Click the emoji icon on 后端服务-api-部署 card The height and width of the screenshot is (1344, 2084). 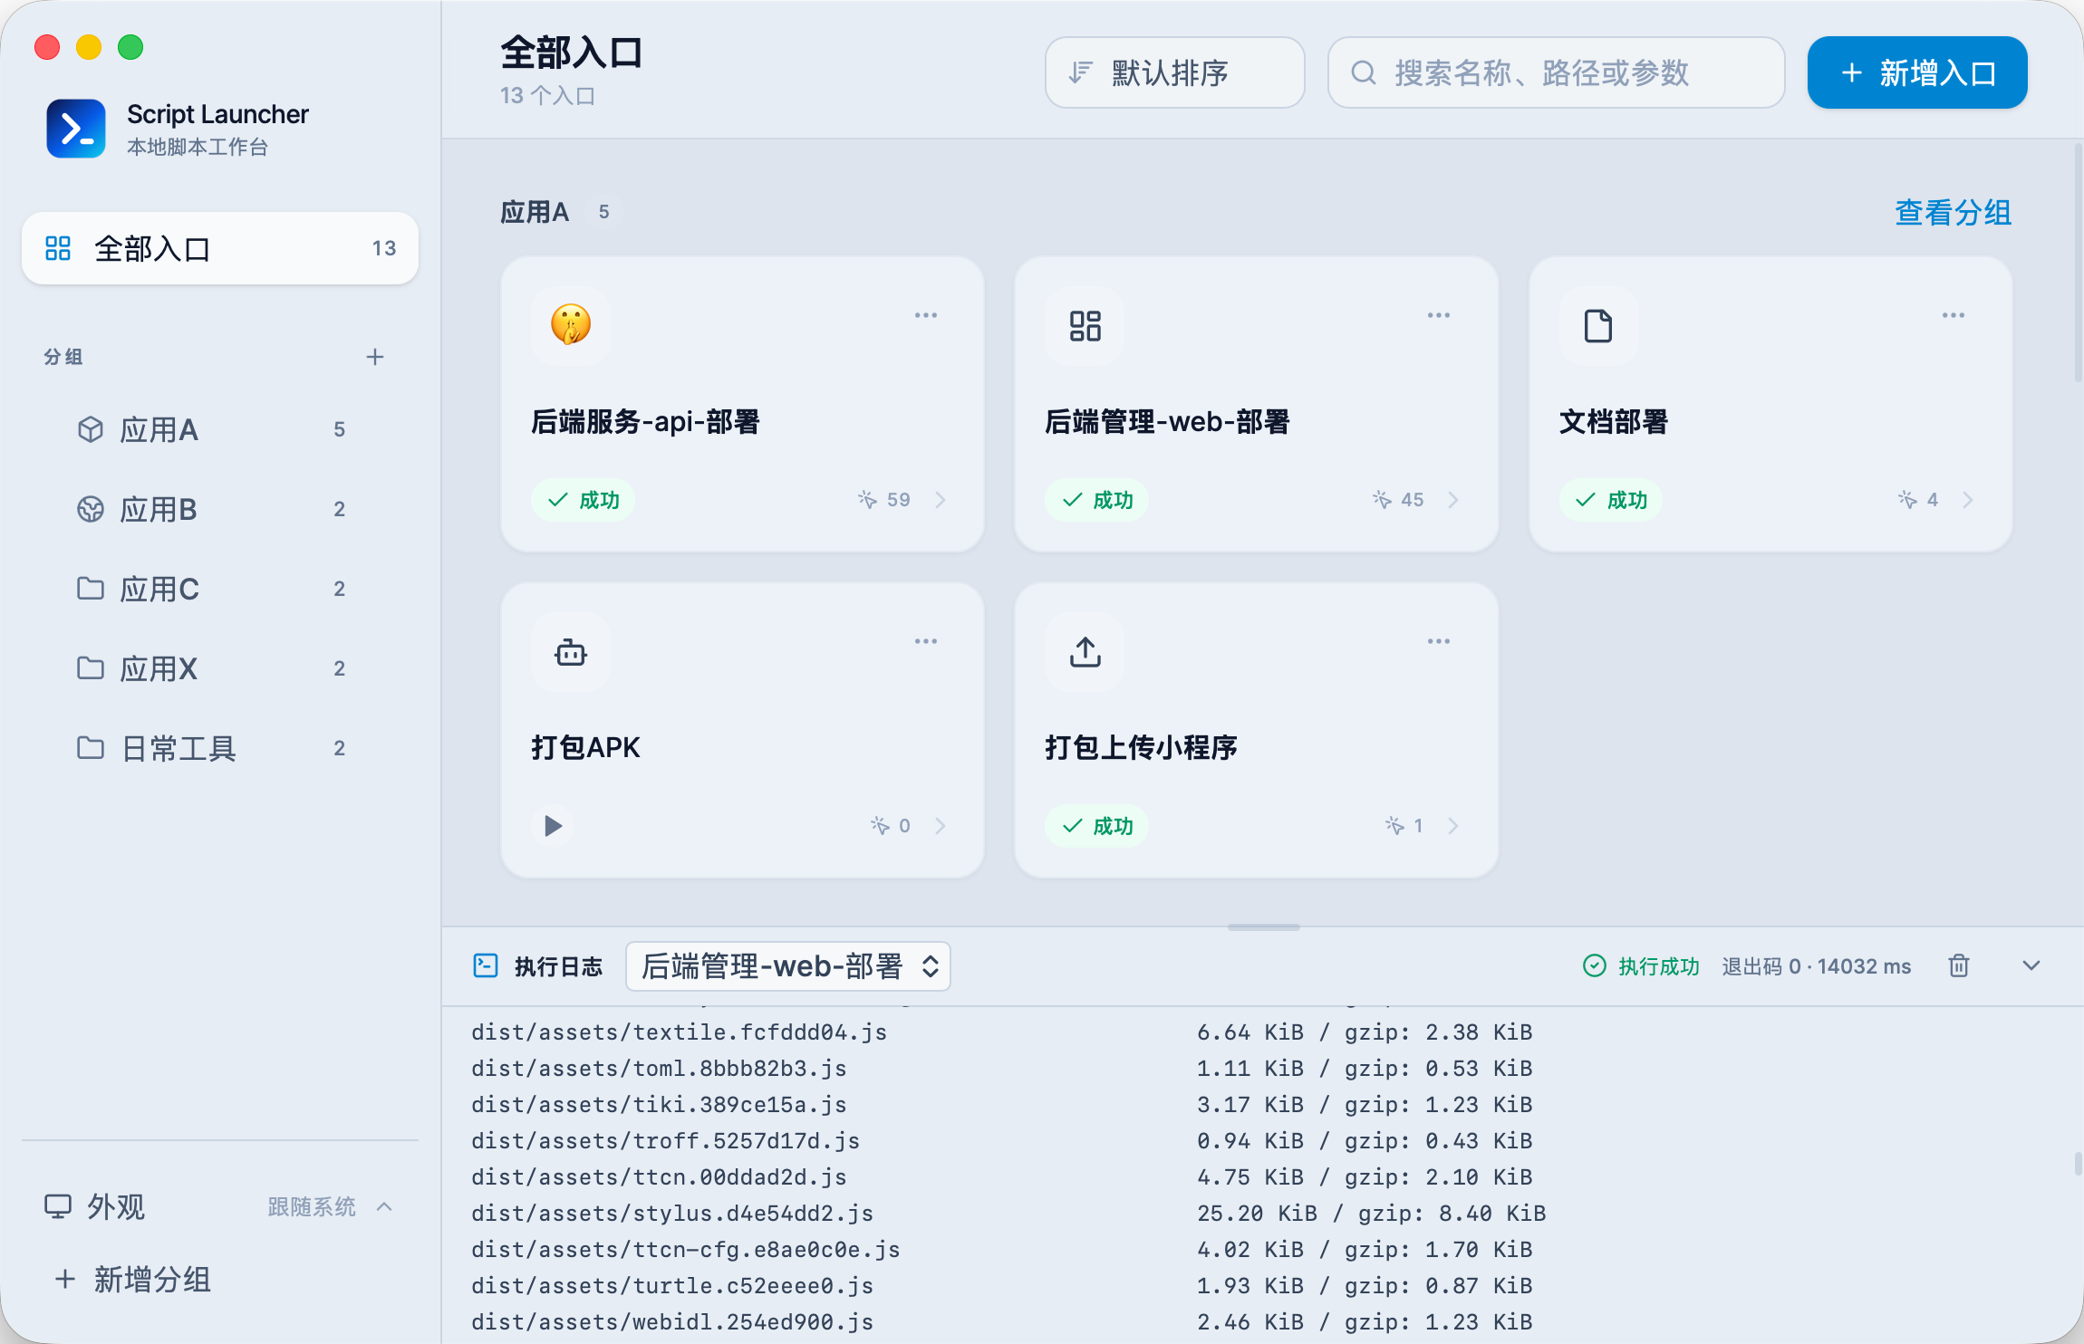(x=571, y=325)
